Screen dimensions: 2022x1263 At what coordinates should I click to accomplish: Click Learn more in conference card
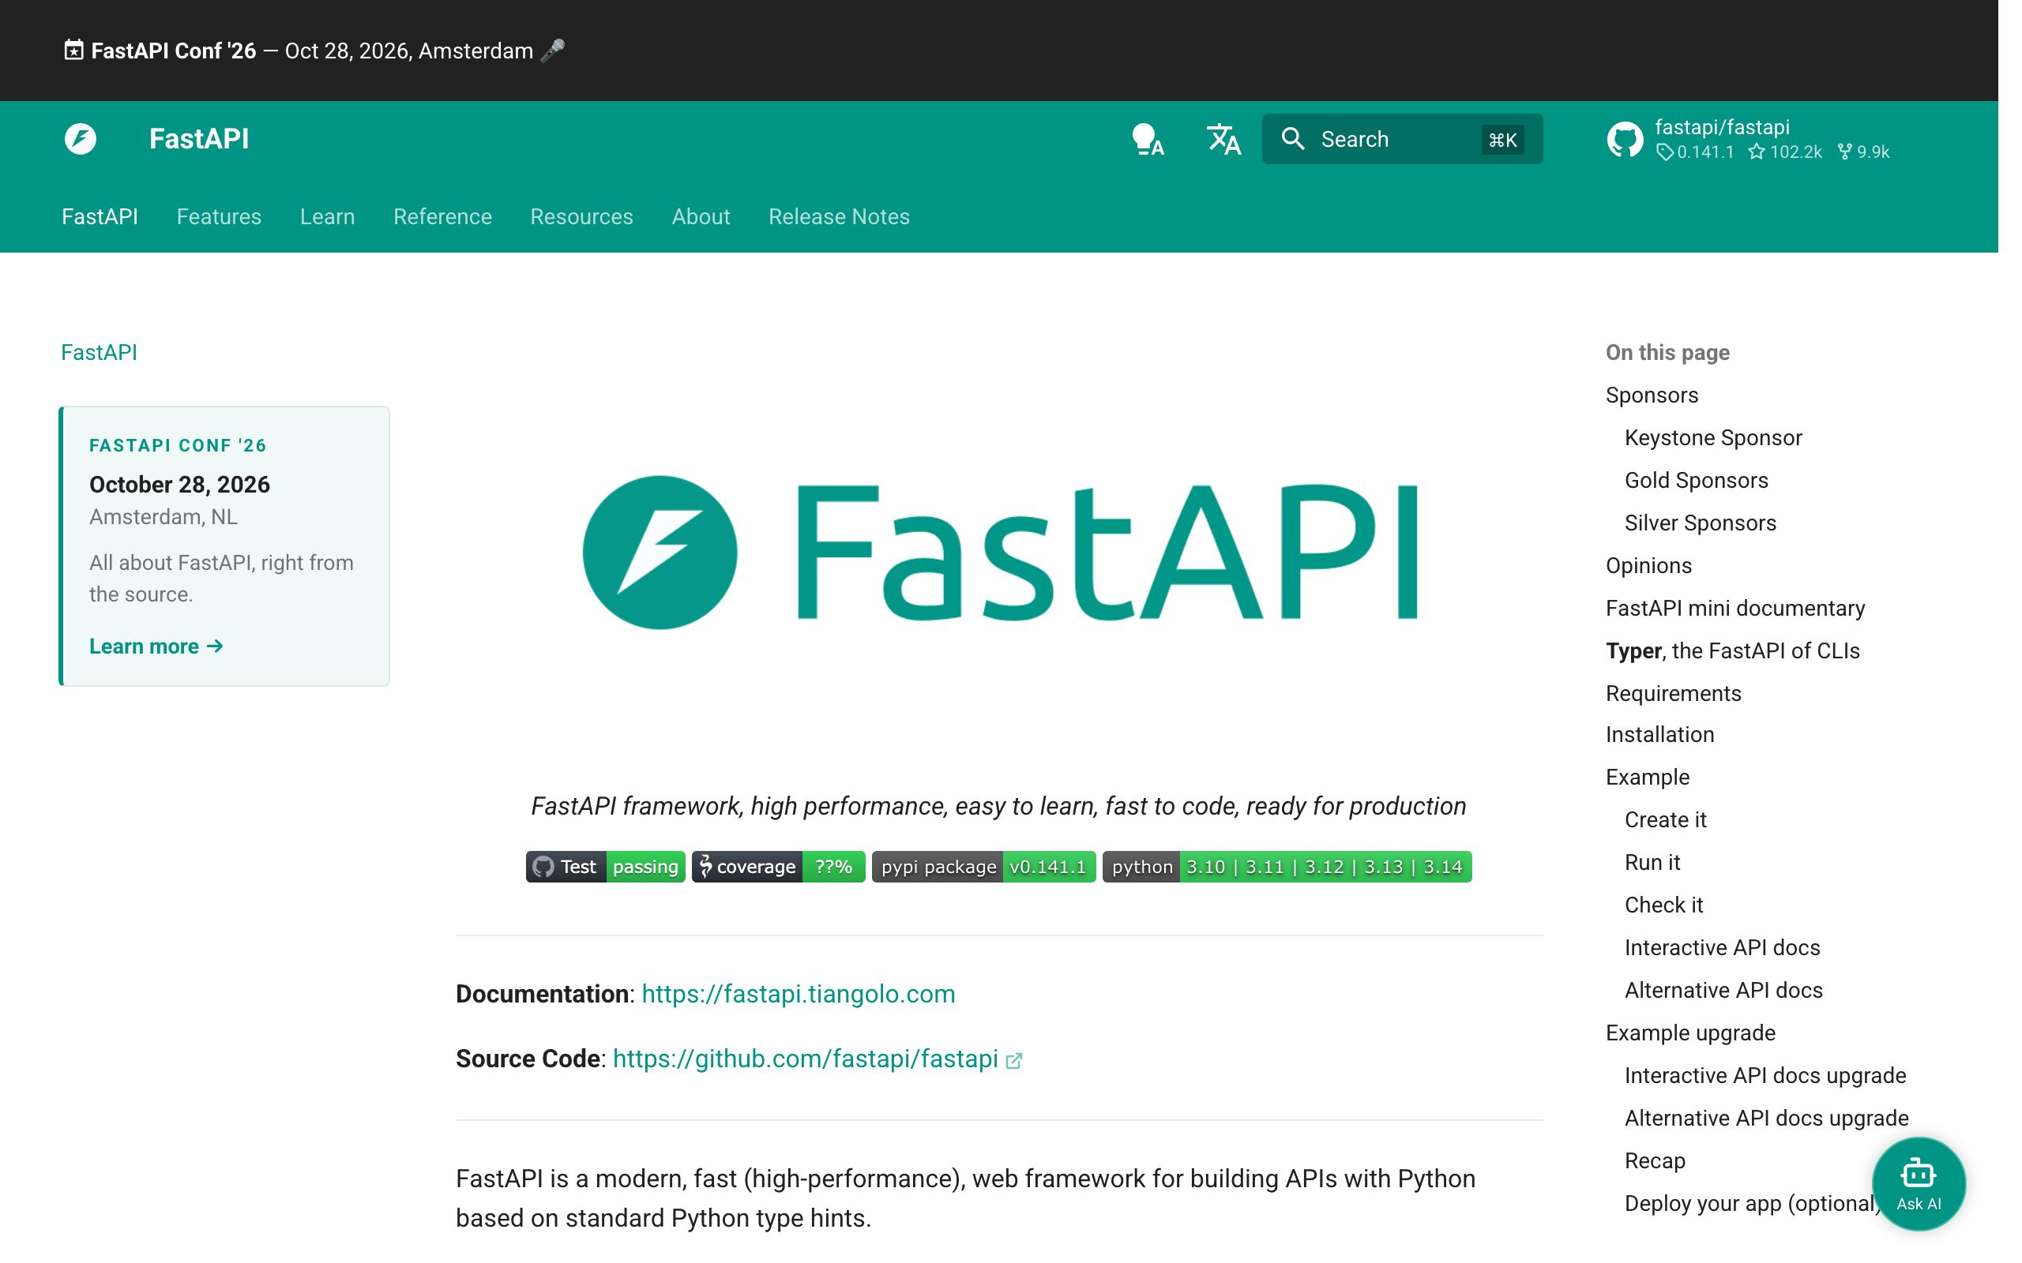tap(156, 646)
